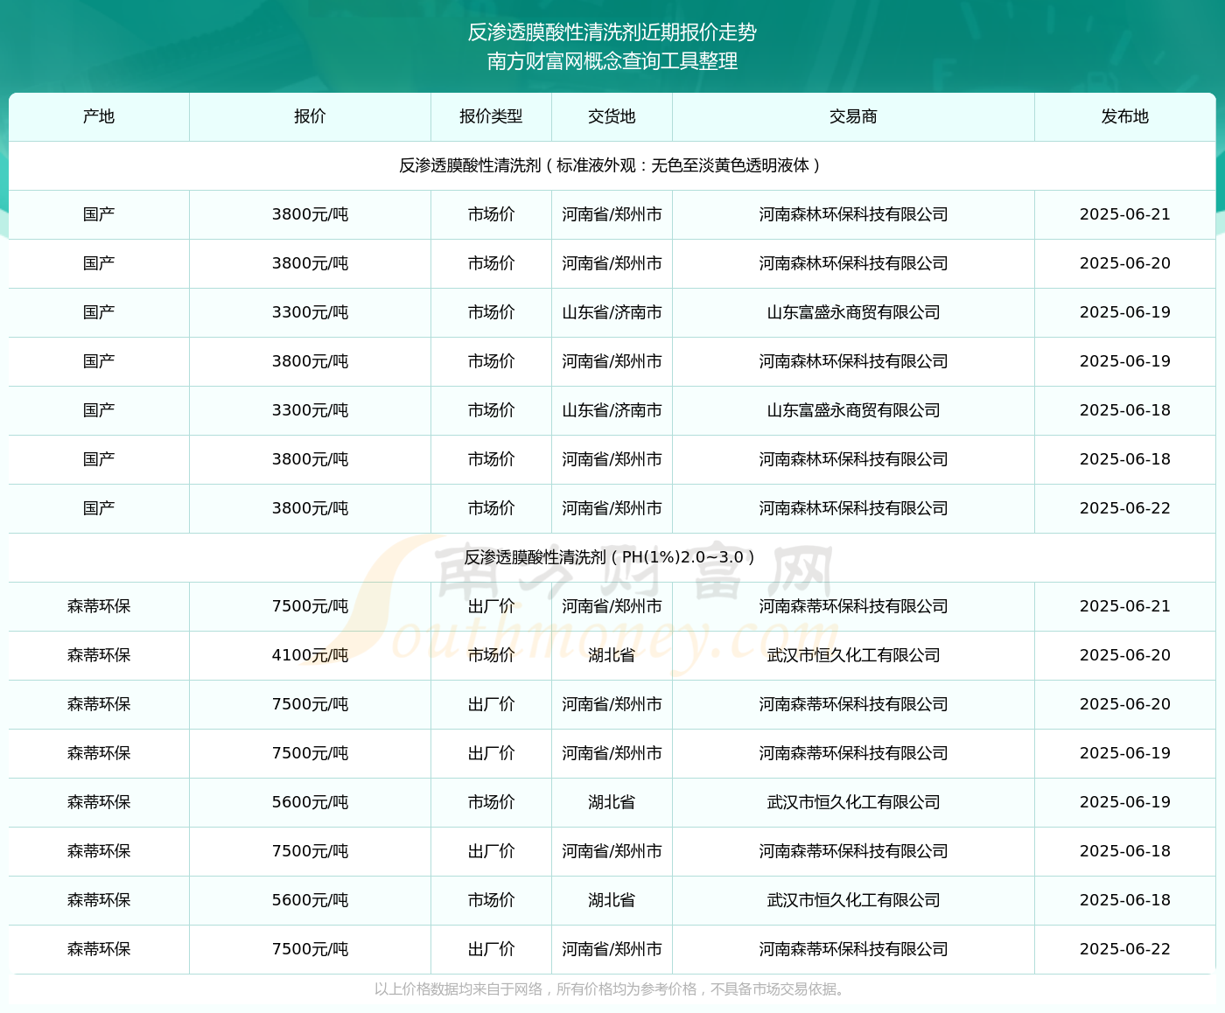The image size is (1225, 1013).
Task: Click "3300元/吨" in the 2025-06-19 row
Action: (310, 312)
